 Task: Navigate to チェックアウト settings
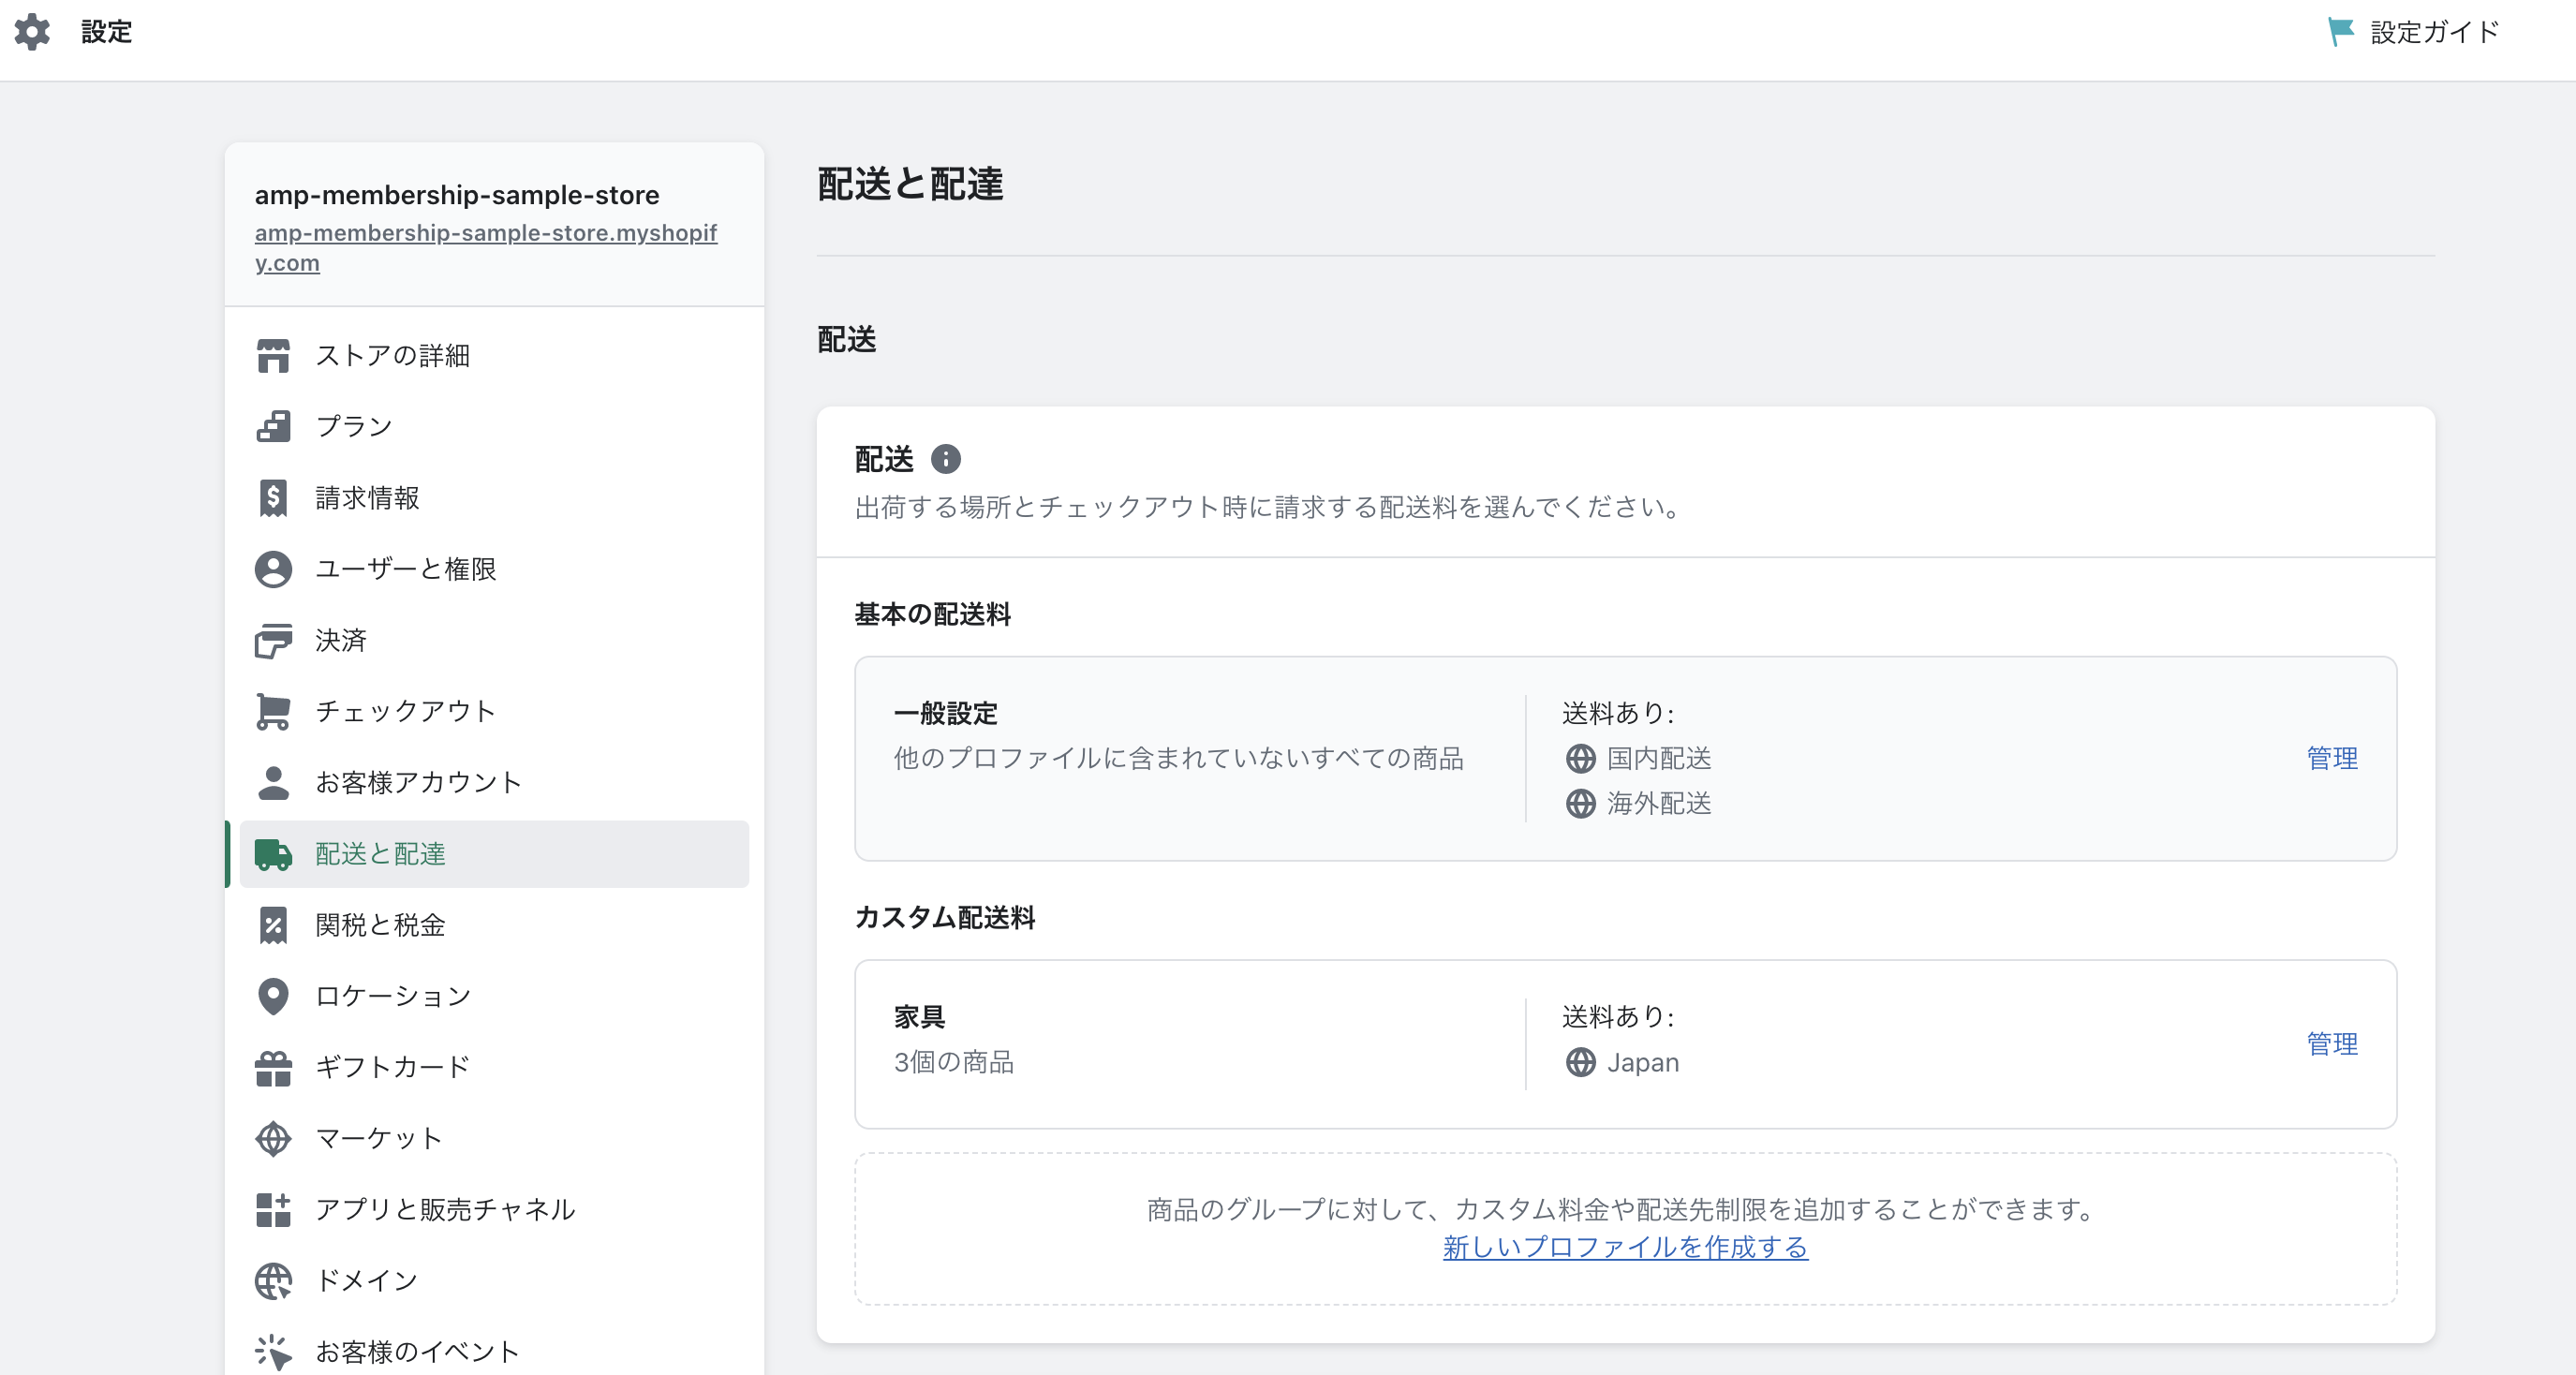(494, 711)
